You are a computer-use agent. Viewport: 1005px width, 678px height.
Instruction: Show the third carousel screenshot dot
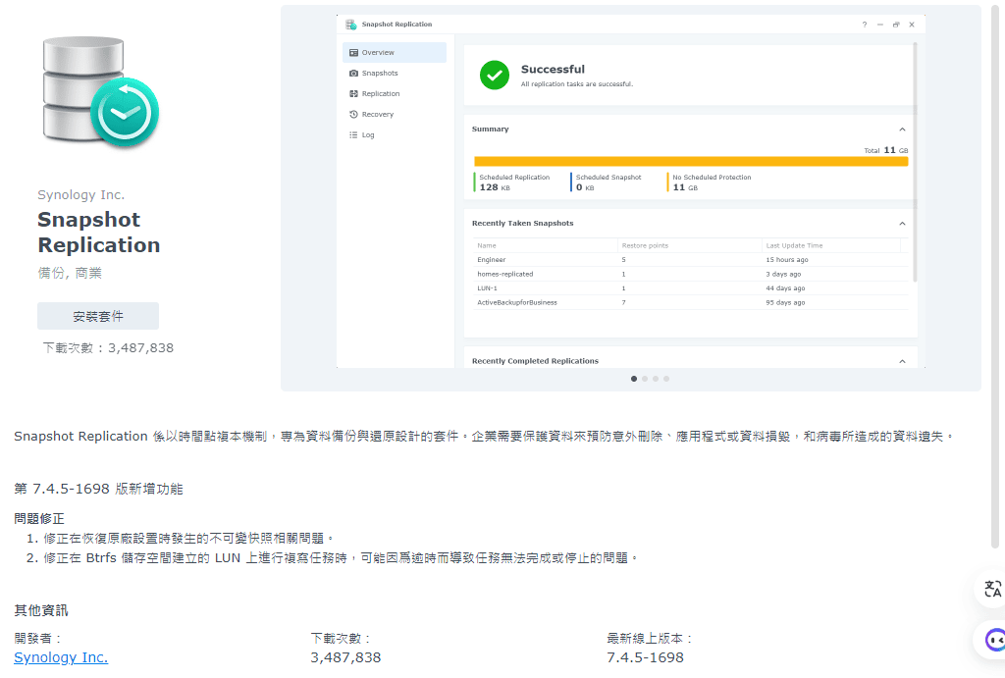click(656, 379)
